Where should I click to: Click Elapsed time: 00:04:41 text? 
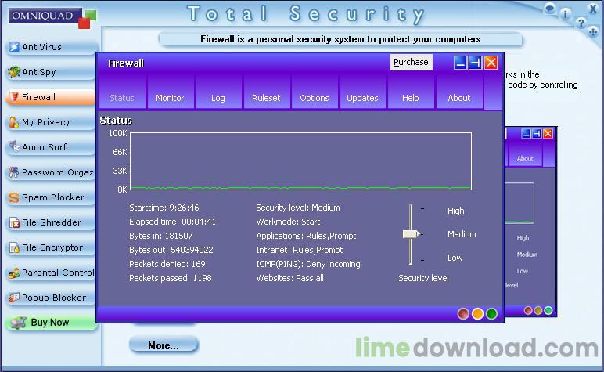point(173,222)
